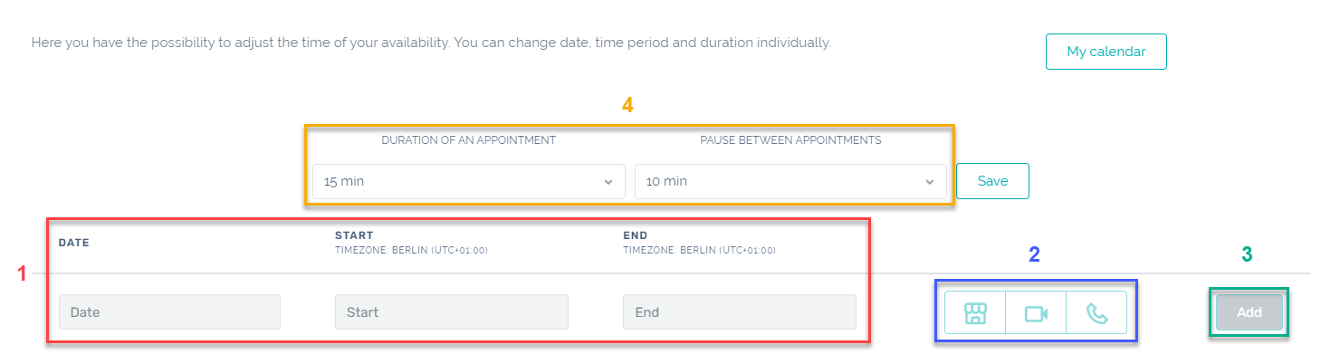Screen dimensions: 1340x364
Task: Focus the End time input field
Action: pyautogui.click(x=739, y=312)
